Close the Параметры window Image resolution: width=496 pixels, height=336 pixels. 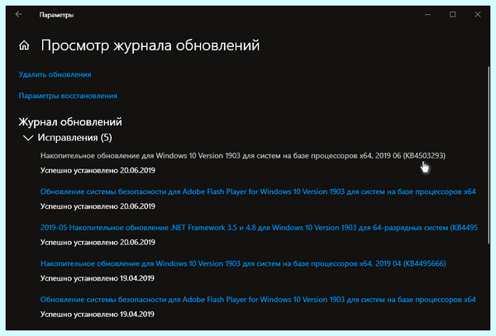(x=478, y=15)
